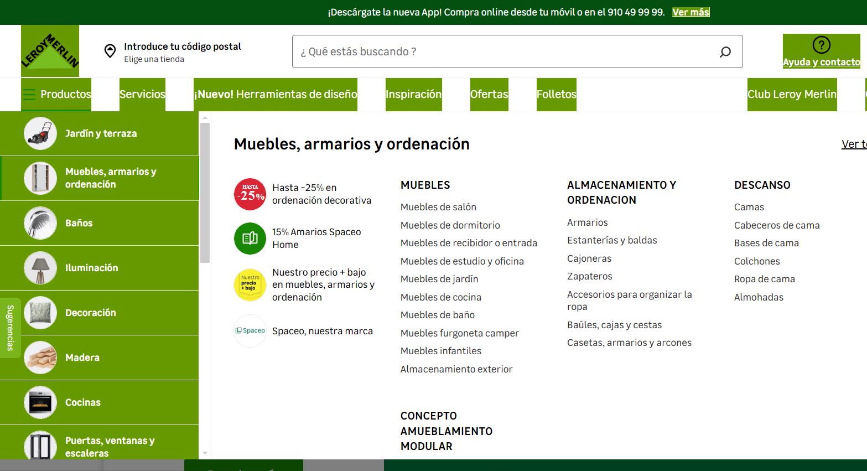Click the yellow Nuestro precio + bajo badge
The image size is (867, 471).
coord(250,284)
